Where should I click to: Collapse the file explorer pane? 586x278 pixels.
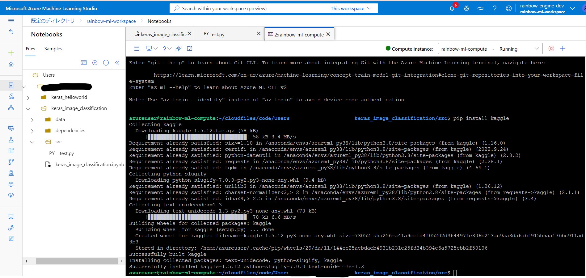(x=117, y=63)
